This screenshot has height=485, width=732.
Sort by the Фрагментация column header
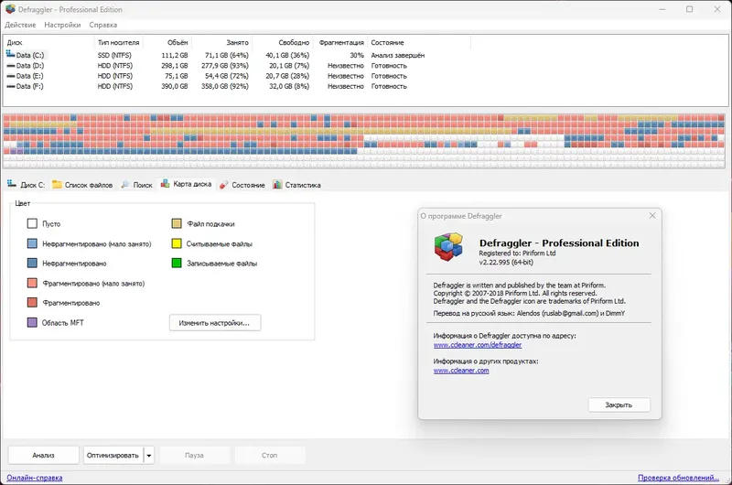pyautogui.click(x=340, y=42)
